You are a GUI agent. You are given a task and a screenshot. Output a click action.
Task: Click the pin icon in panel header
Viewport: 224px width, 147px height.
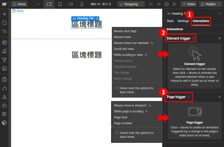pos(219,14)
